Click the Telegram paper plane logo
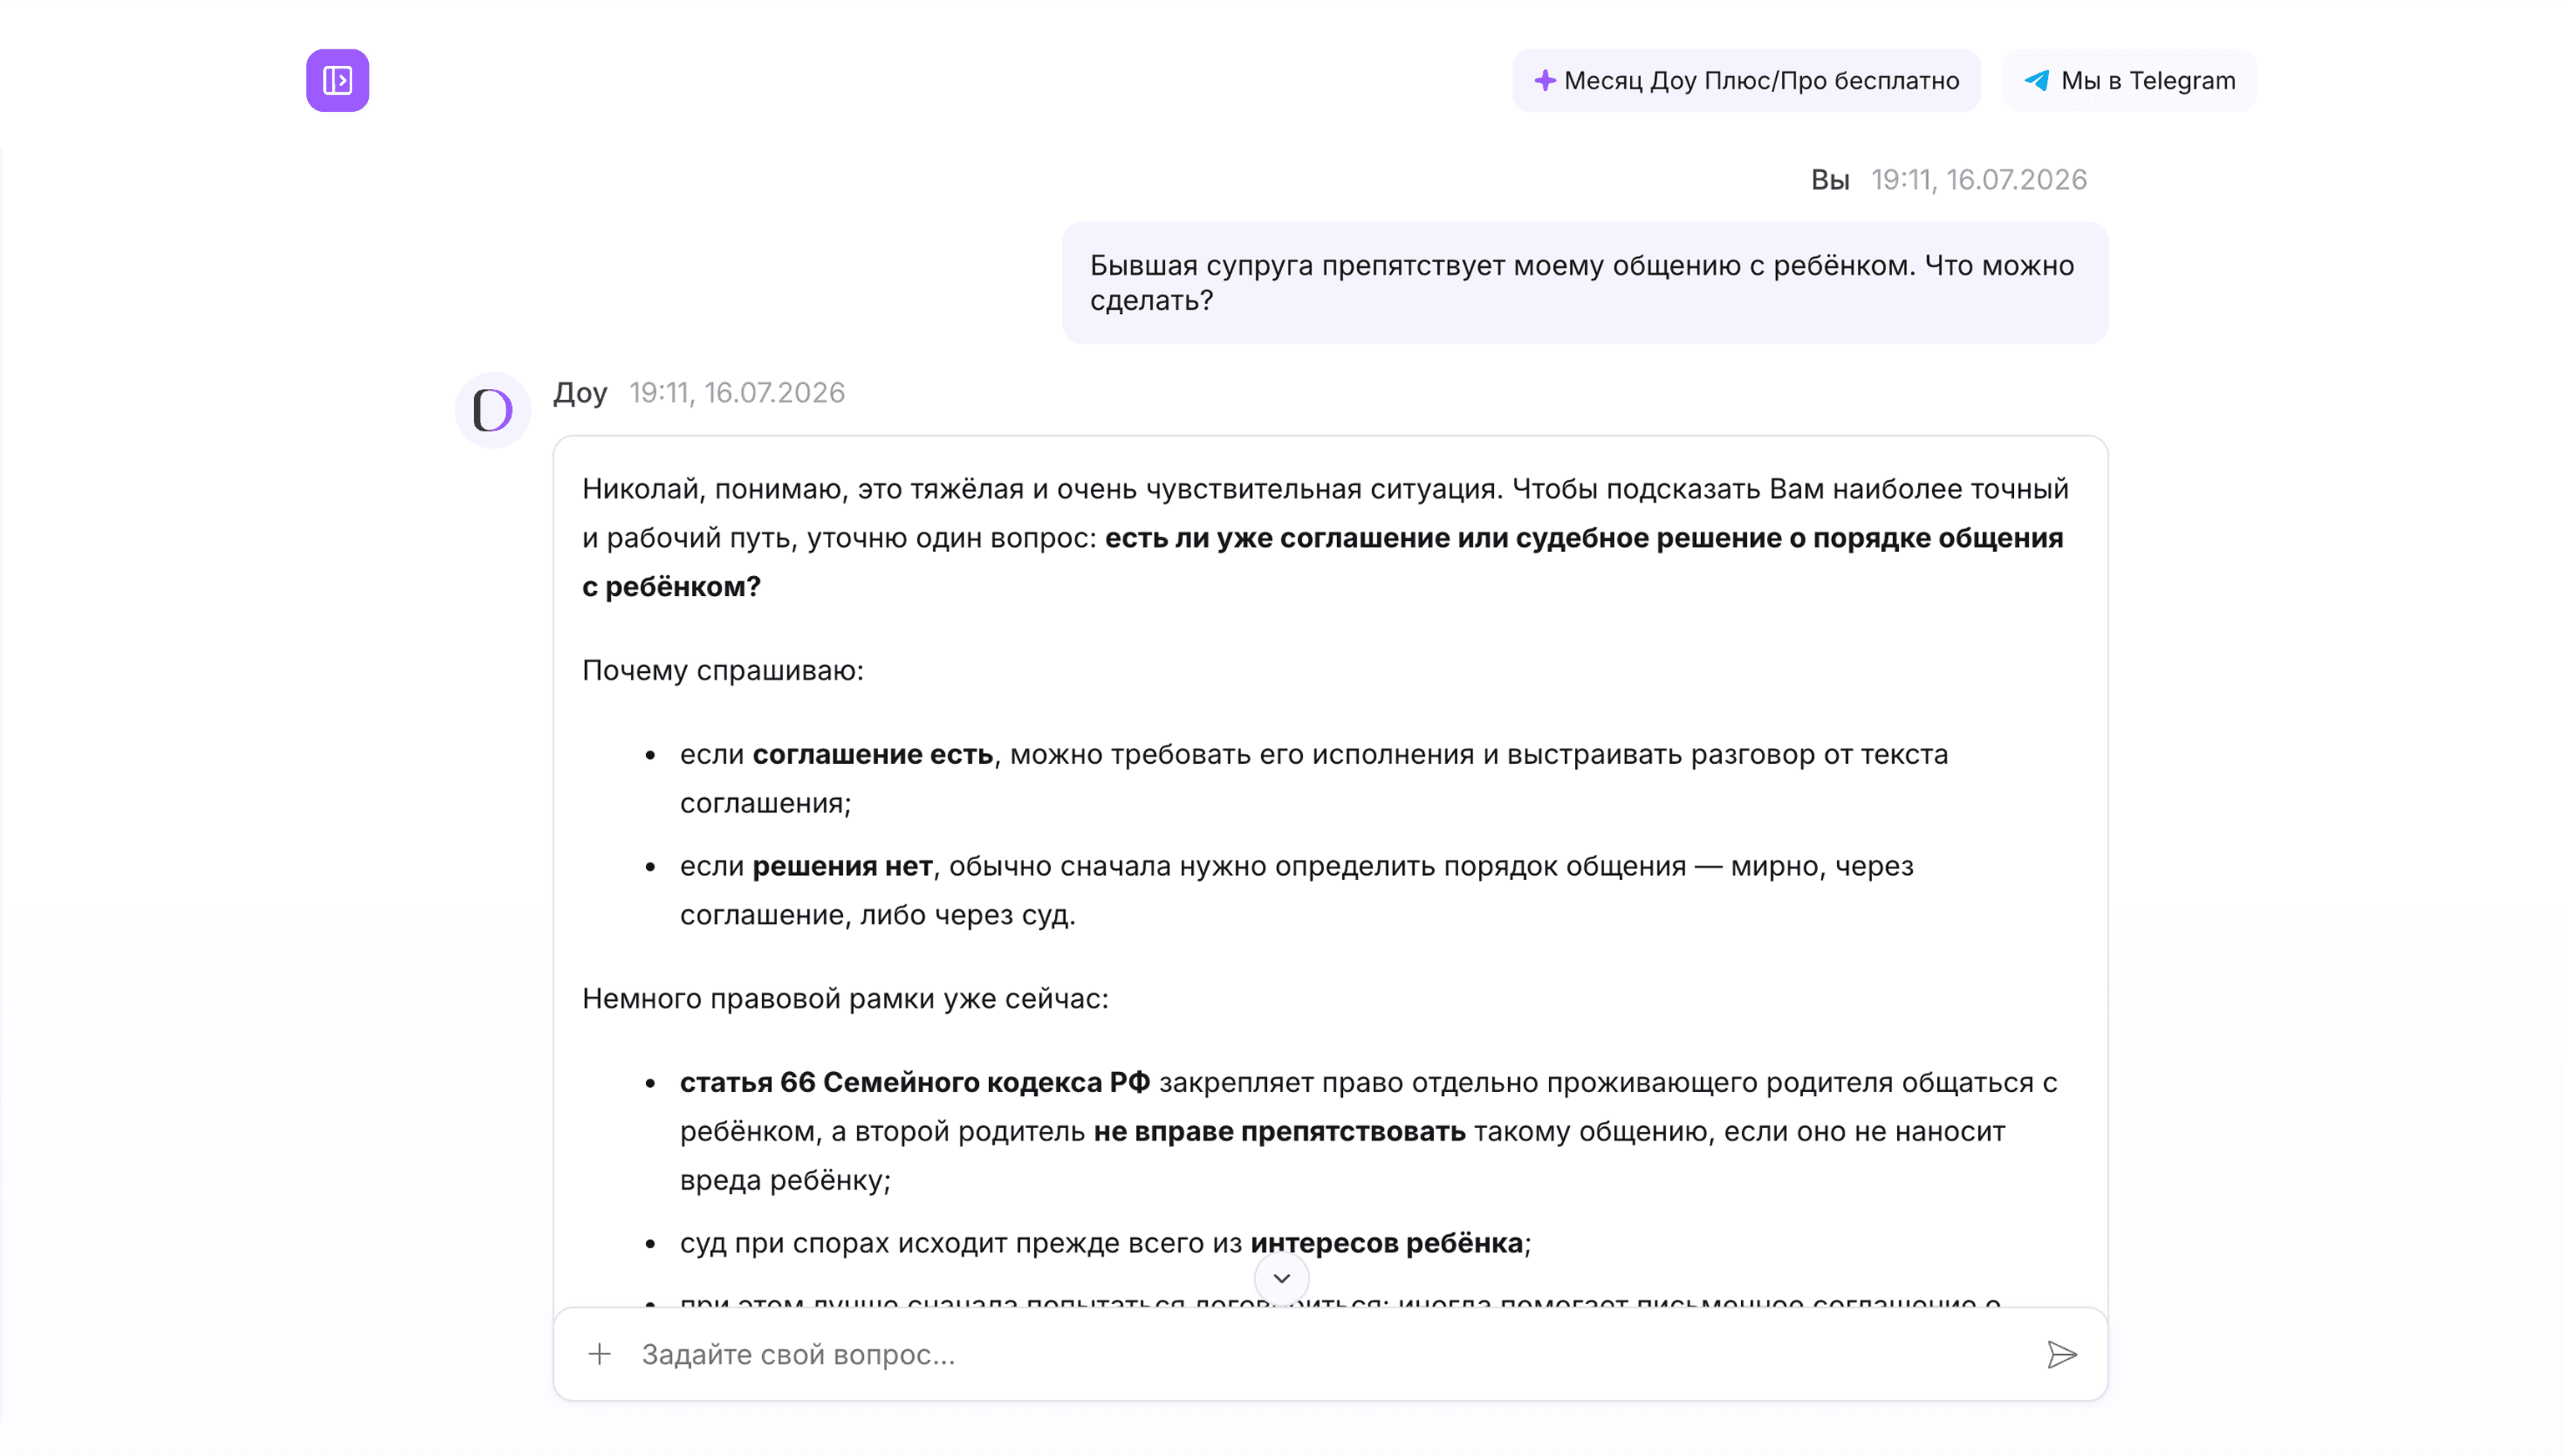Image resolution: width=2564 pixels, height=1456 pixels. click(2037, 80)
